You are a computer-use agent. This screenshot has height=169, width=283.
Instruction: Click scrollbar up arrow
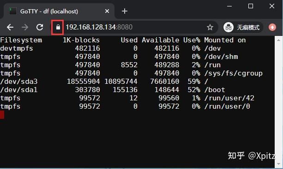tap(279, 40)
